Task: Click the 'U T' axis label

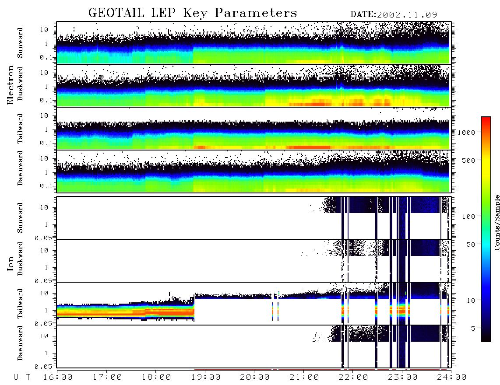Action: (x=22, y=377)
